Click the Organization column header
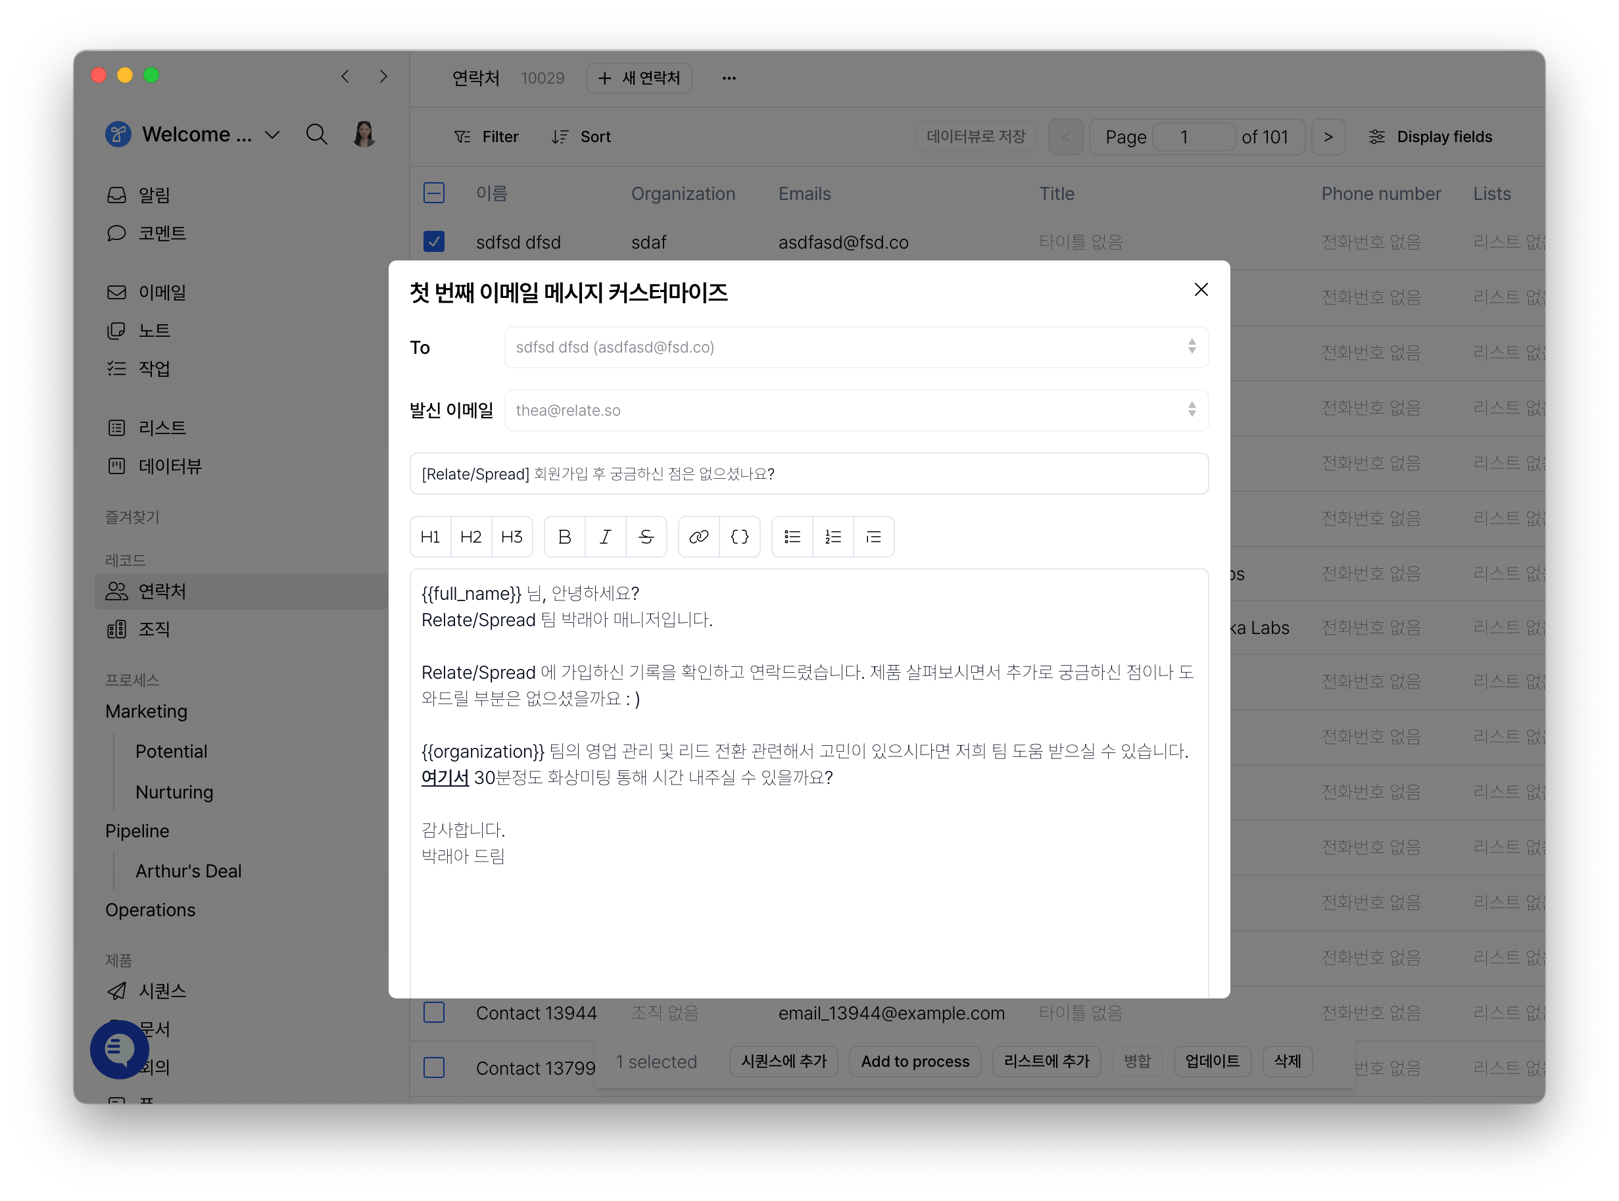 click(x=683, y=193)
